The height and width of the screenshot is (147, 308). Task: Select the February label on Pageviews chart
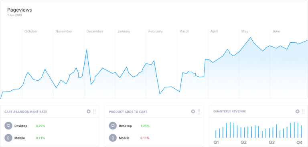click(x=156, y=31)
